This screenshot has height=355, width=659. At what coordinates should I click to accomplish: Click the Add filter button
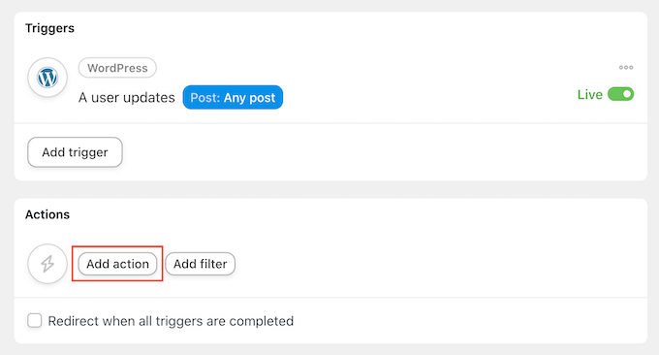[200, 264]
